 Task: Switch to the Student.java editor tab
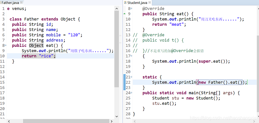tap(137, 3)
